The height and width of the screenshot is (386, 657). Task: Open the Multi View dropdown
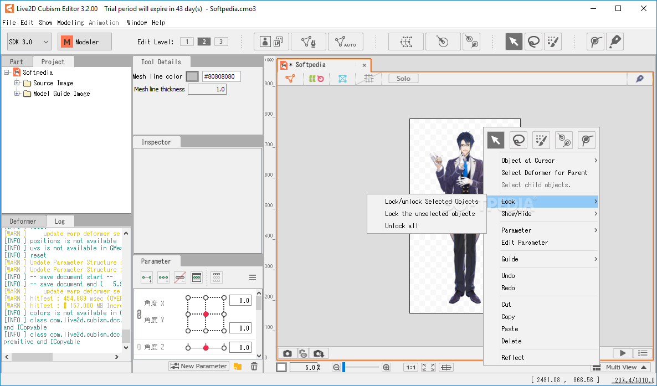pos(622,367)
